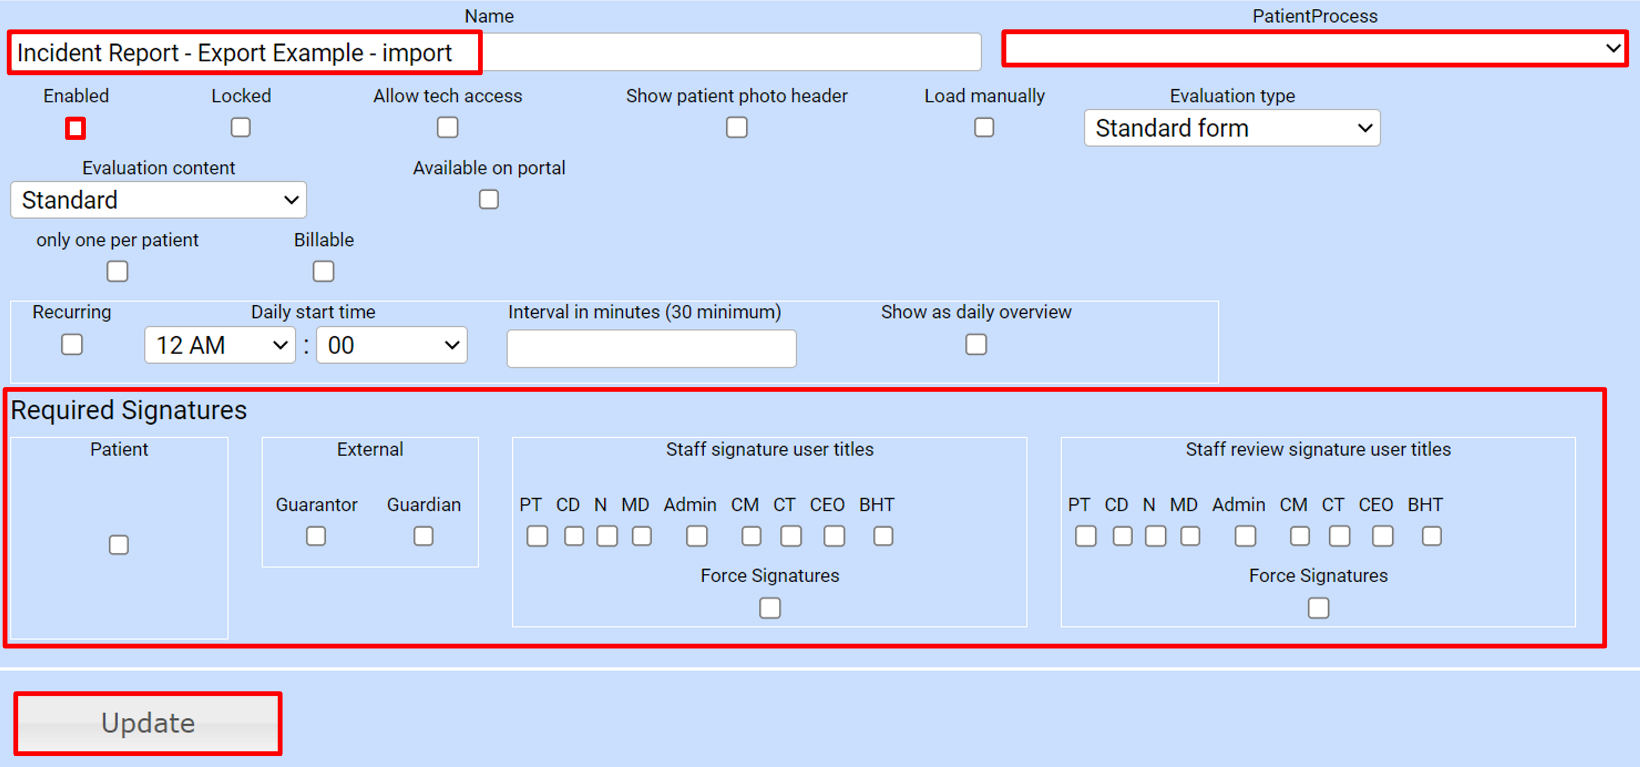Check CM under Staff review signature titles

click(x=1300, y=536)
